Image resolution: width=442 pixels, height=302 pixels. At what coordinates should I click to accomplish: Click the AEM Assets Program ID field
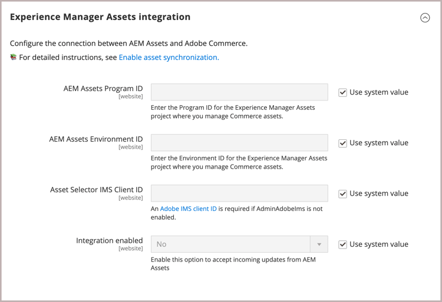tap(239, 92)
